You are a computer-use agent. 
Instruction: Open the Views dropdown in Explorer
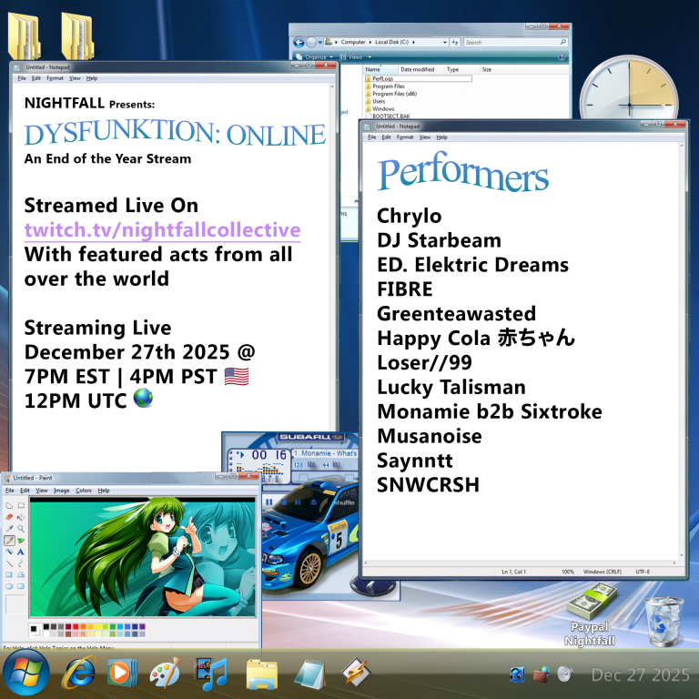[355, 57]
